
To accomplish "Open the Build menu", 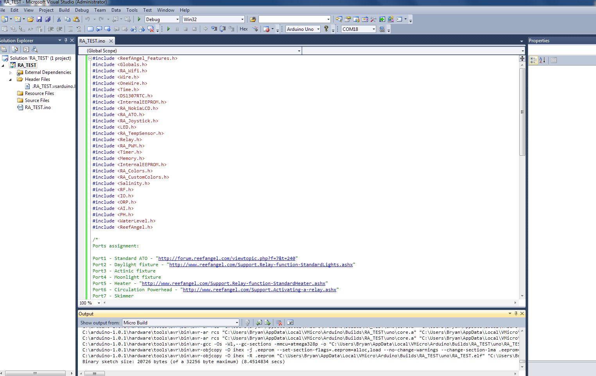I will coord(64,10).
